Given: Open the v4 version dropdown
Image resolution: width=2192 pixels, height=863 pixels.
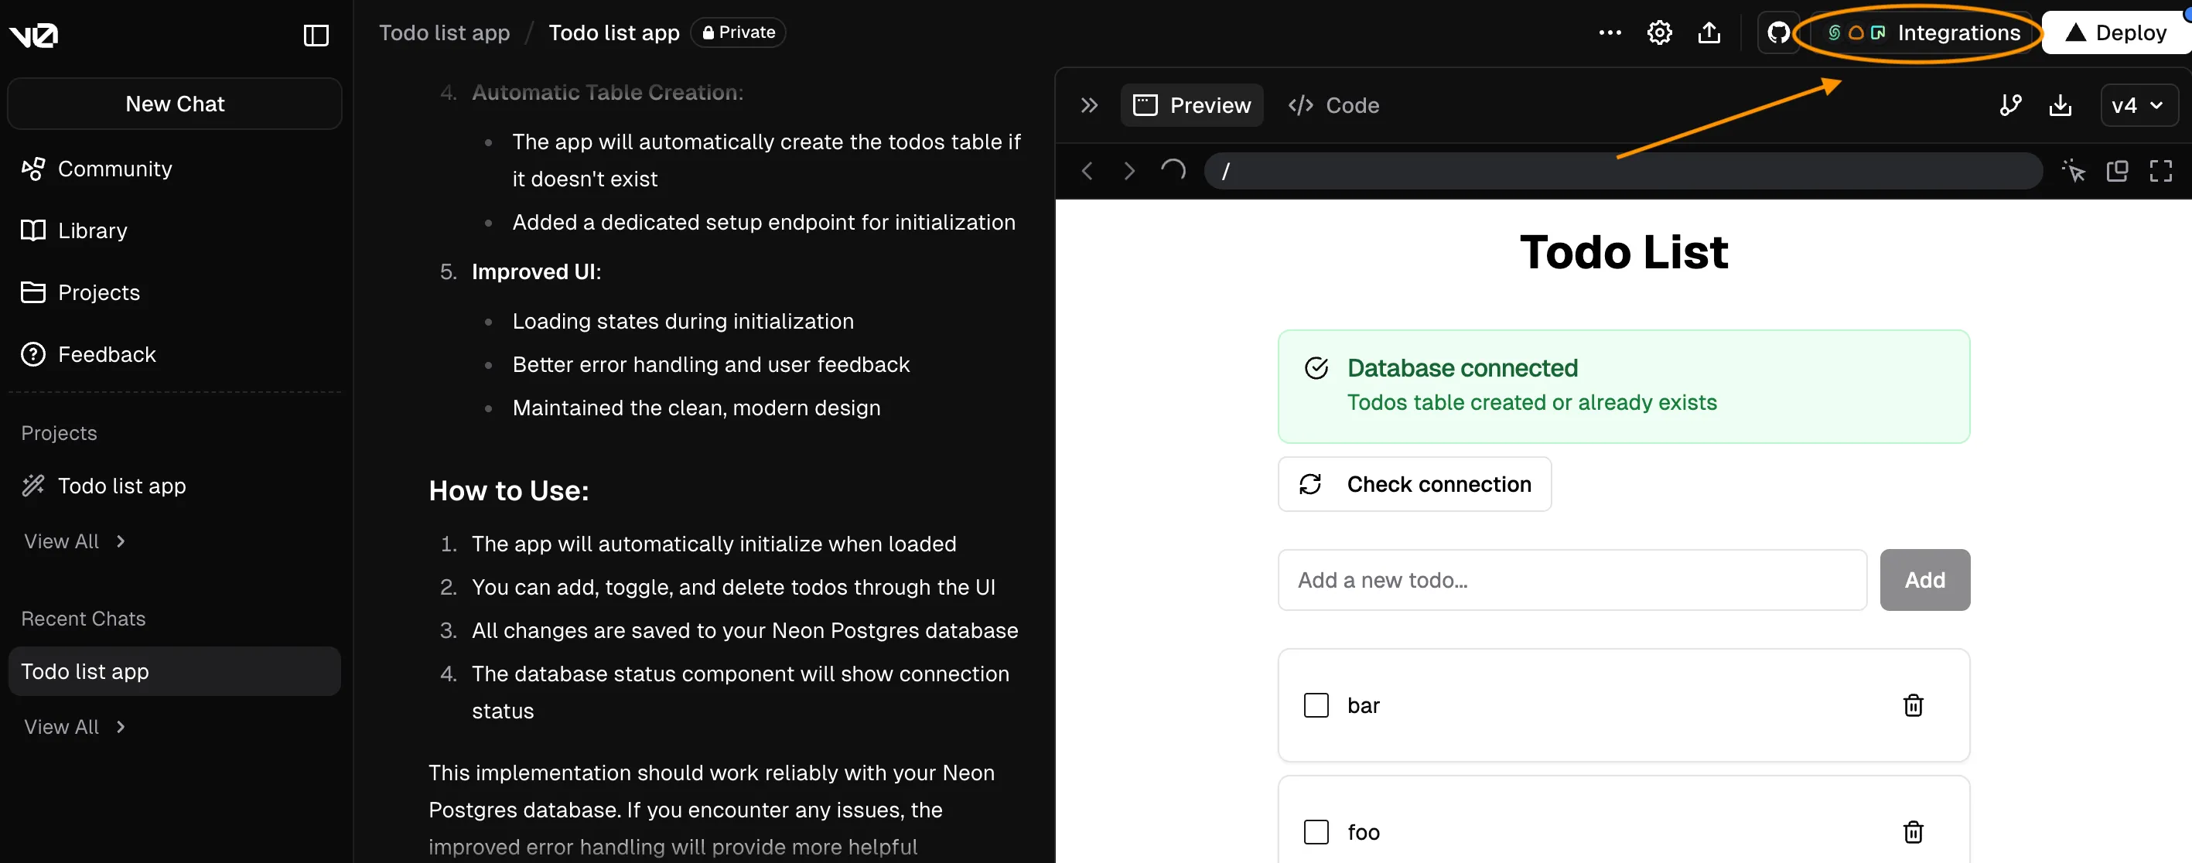Looking at the screenshot, I should pos(2139,105).
